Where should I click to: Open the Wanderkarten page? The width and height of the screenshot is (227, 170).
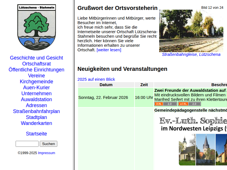coord(36,123)
